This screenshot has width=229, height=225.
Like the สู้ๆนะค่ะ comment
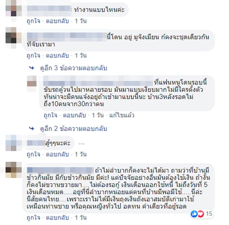pyautogui.click(x=33, y=154)
